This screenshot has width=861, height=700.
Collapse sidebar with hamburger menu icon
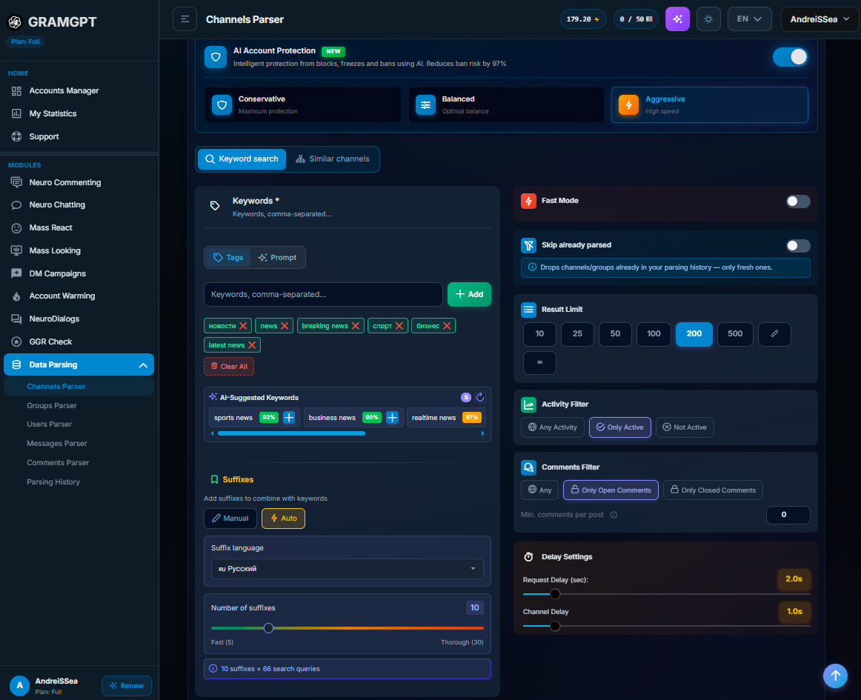pos(184,19)
